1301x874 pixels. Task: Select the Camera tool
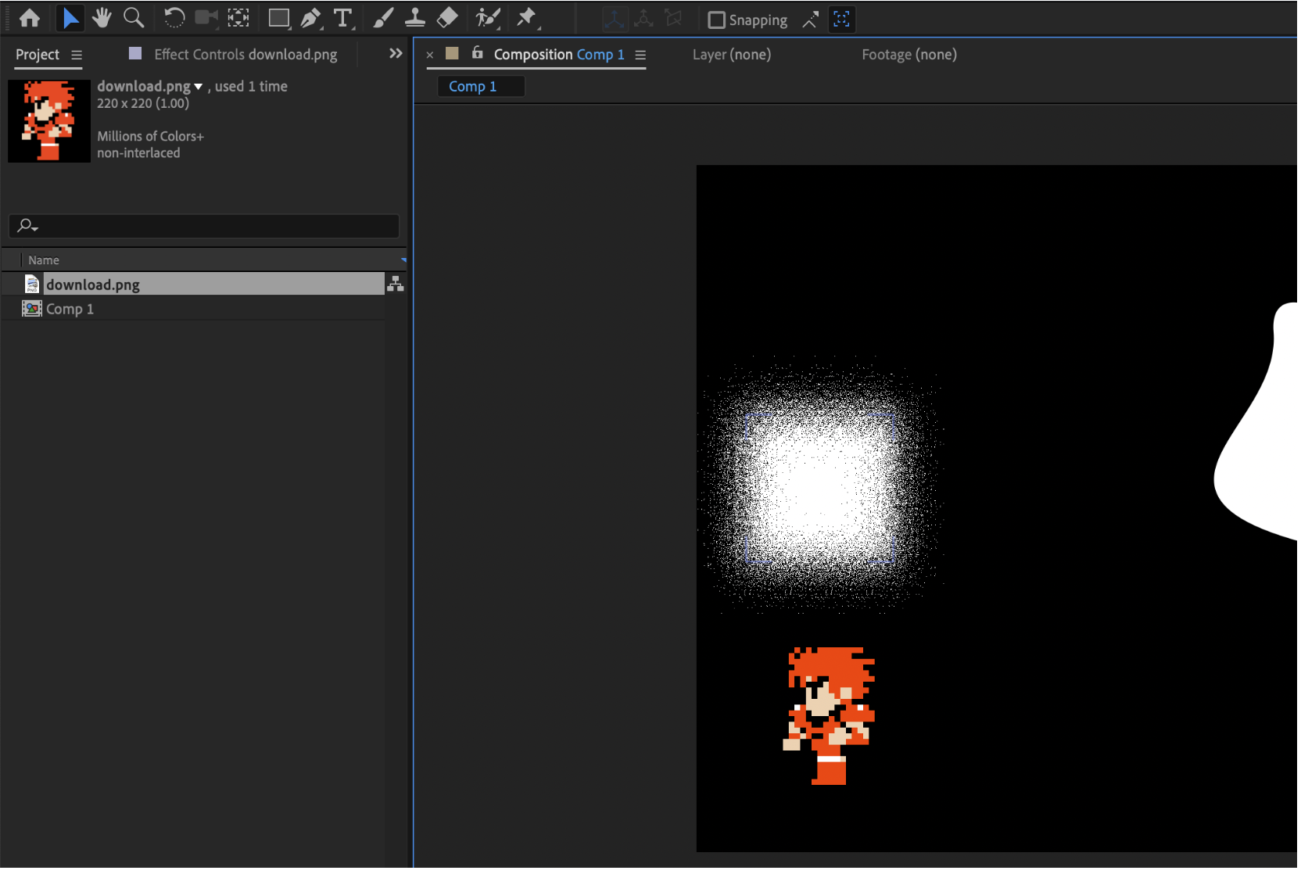click(x=206, y=18)
